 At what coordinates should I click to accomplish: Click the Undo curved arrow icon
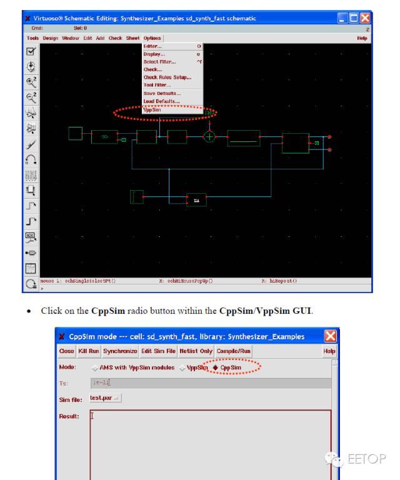tap(31, 159)
